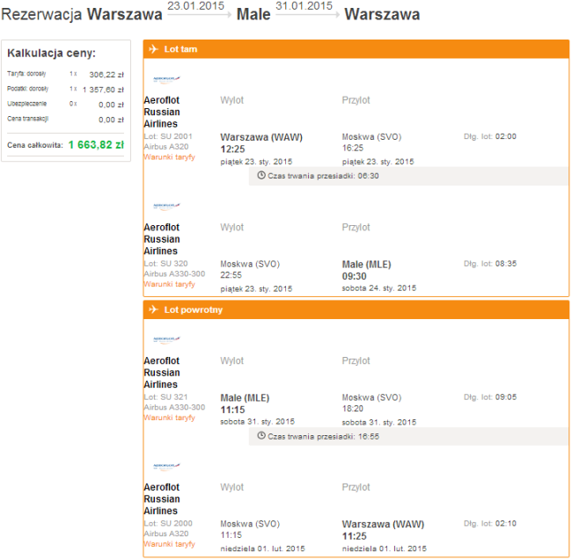Open Warunki taryfy for flight SU 320

[169, 284]
